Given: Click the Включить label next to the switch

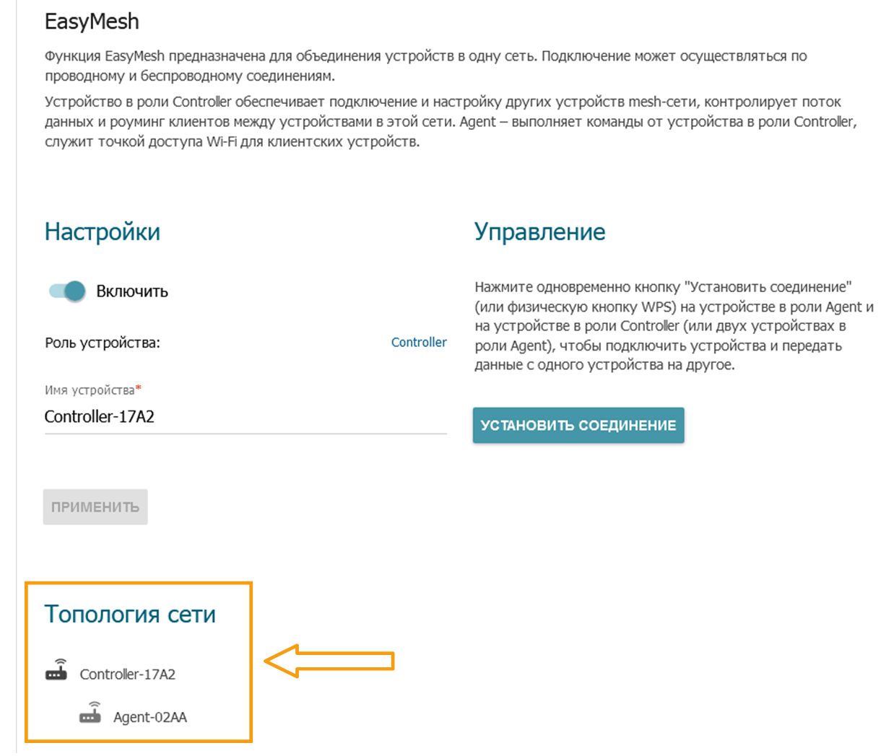Looking at the screenshot, I should [132, 291].
